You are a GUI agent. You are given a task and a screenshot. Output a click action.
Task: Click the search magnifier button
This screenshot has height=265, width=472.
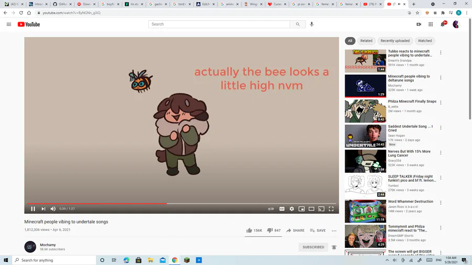(298, 24)
